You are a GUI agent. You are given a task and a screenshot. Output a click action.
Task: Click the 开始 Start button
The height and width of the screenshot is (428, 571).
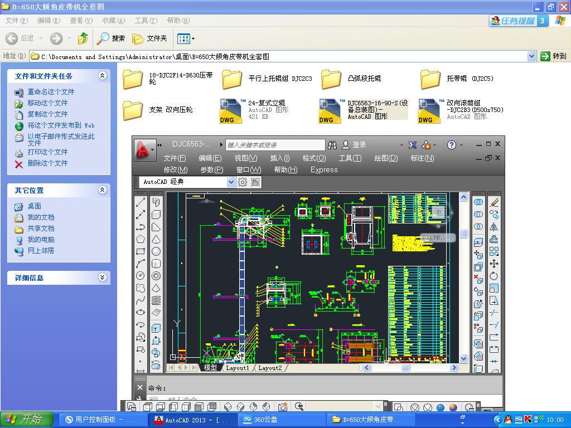coord(27,420)
